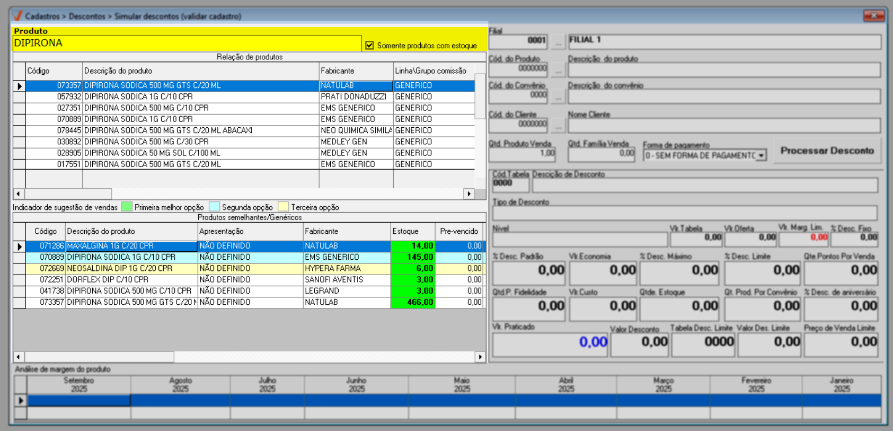Toggle 'Somente produtos com estoque' checkbox

(369, 46)
